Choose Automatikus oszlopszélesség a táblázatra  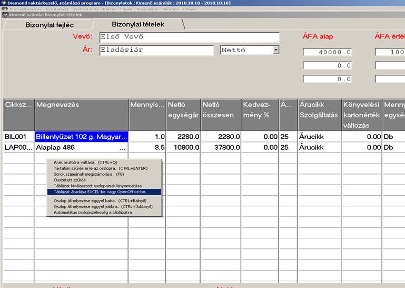pos(104,213)
